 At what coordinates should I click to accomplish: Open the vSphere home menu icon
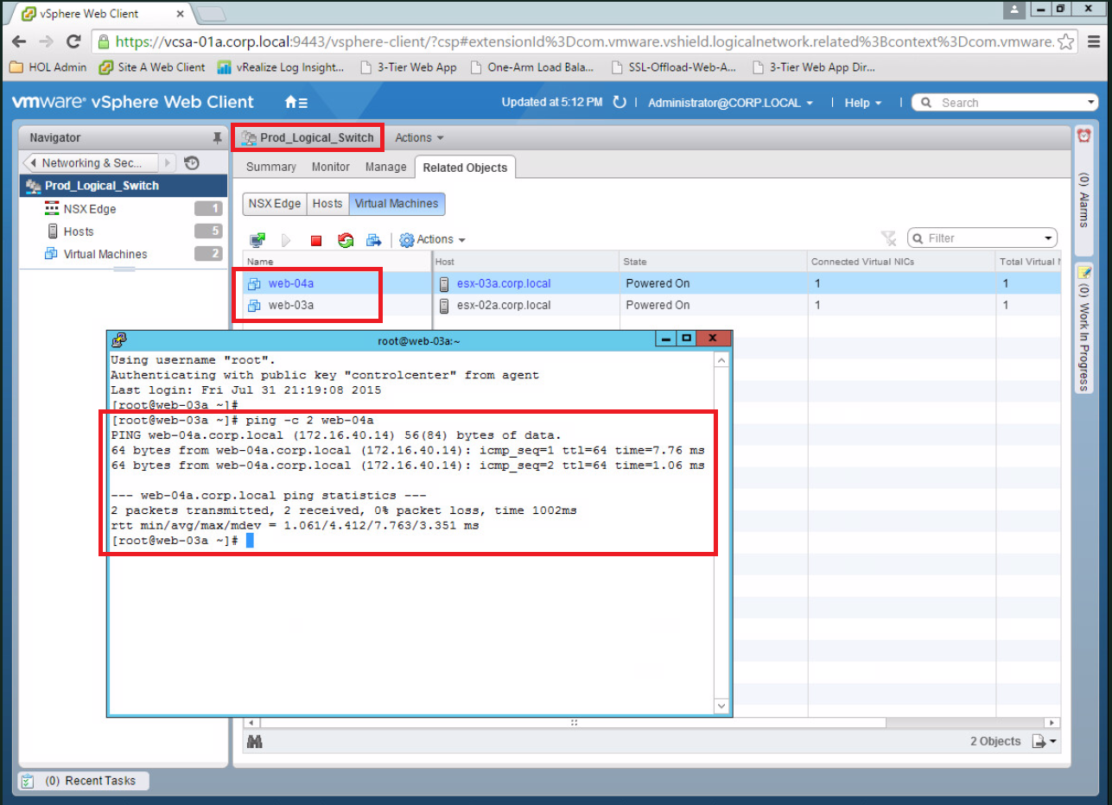pos(296,102)
